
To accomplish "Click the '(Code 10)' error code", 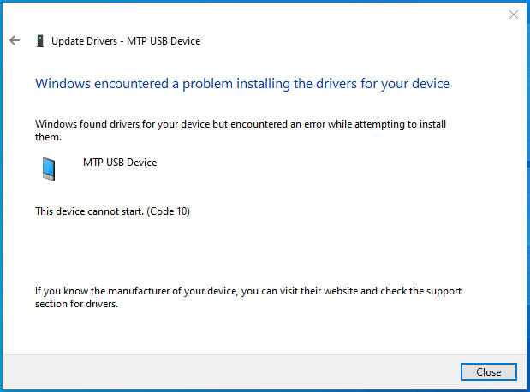I will [x=169, y=211].
